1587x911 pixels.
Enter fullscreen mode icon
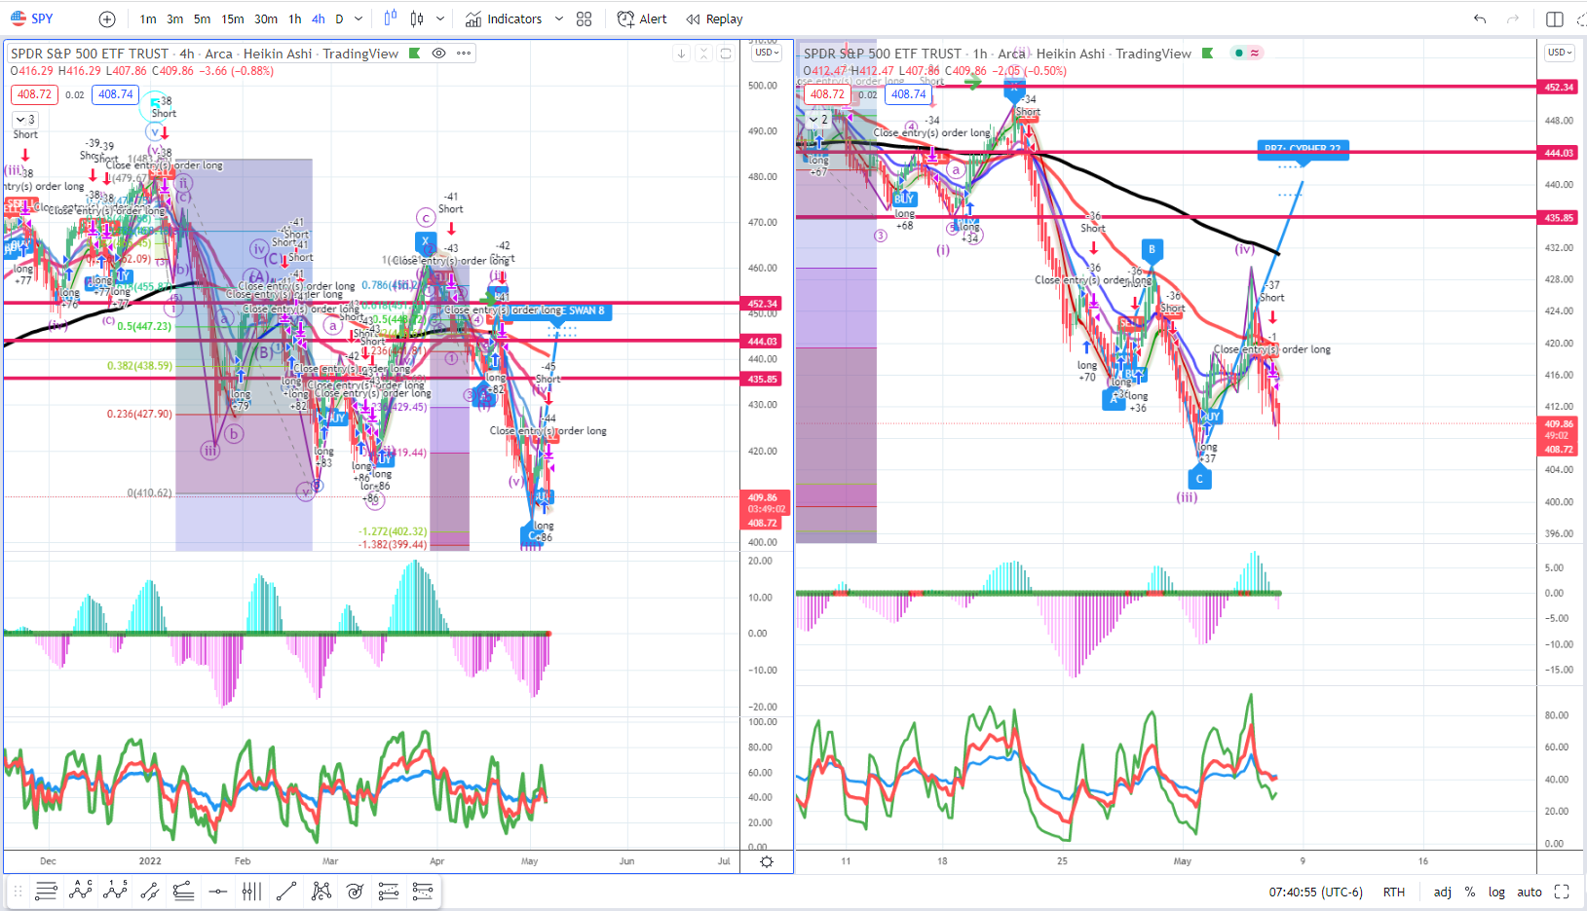[1562, 892]
